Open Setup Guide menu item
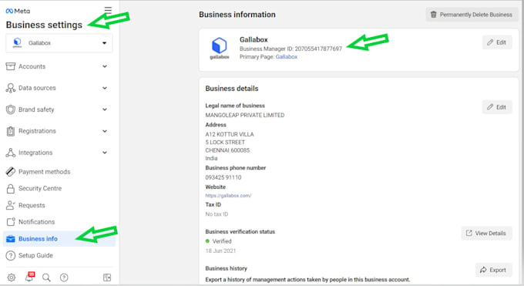Viewport: 524px width, 286px height. pyautogui.click(x=59, y=256)
